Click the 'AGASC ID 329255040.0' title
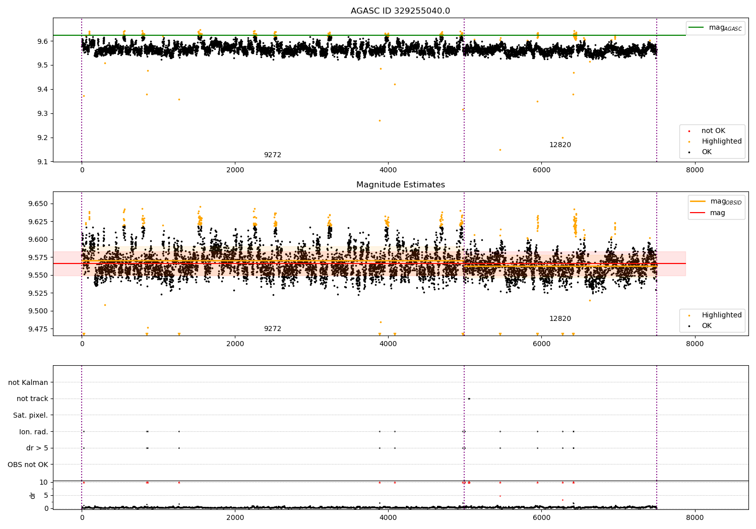This screenshot has height=529, width=756. [x=401, y=11]
